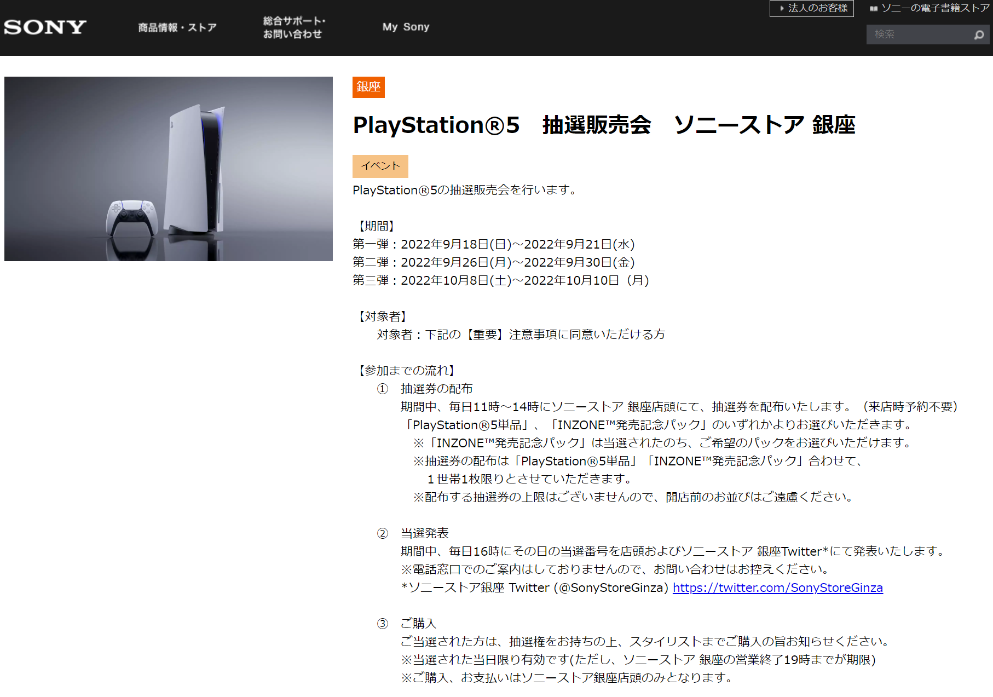Open the 総合サポート・お問い合わせ menu
993x697 pixels.
(295, 27)
